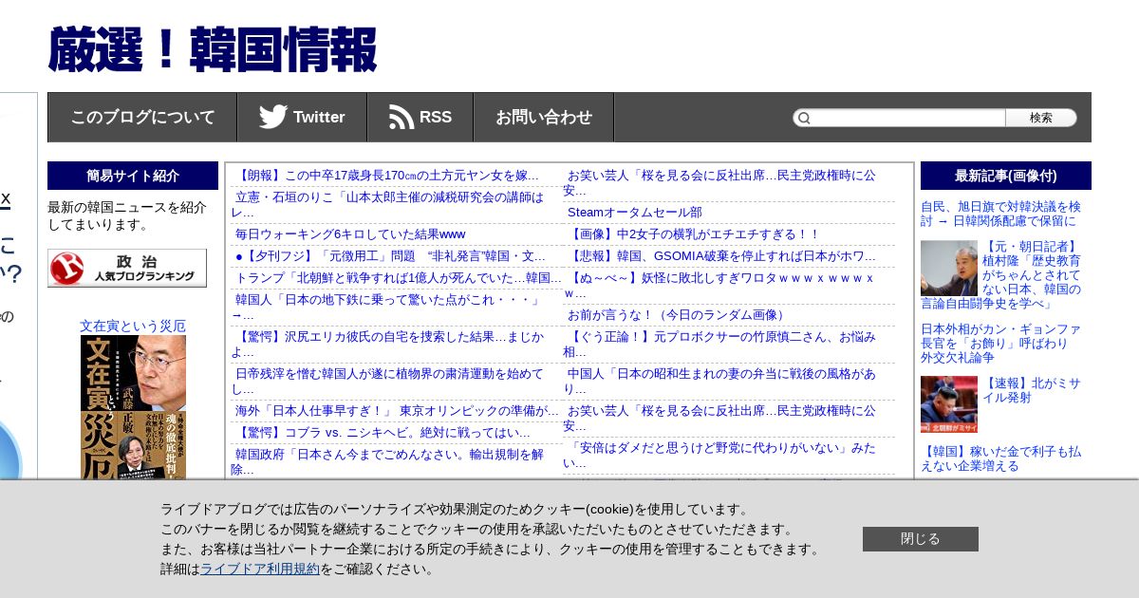Open 【ぐう正論！】元プロボクサー竹原慎二 article

719,344
